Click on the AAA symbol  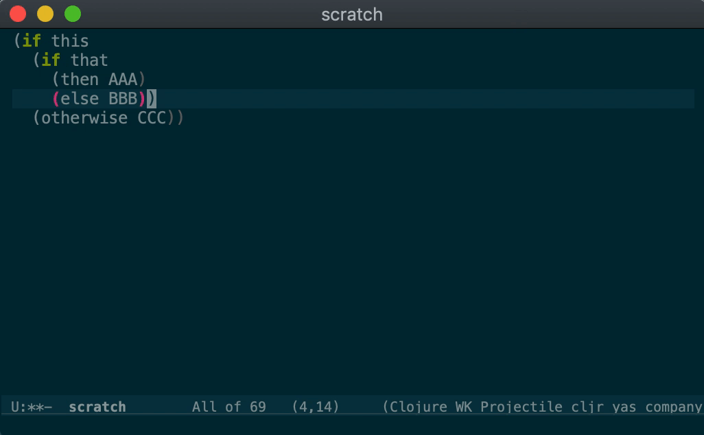(x=123, y=80)
